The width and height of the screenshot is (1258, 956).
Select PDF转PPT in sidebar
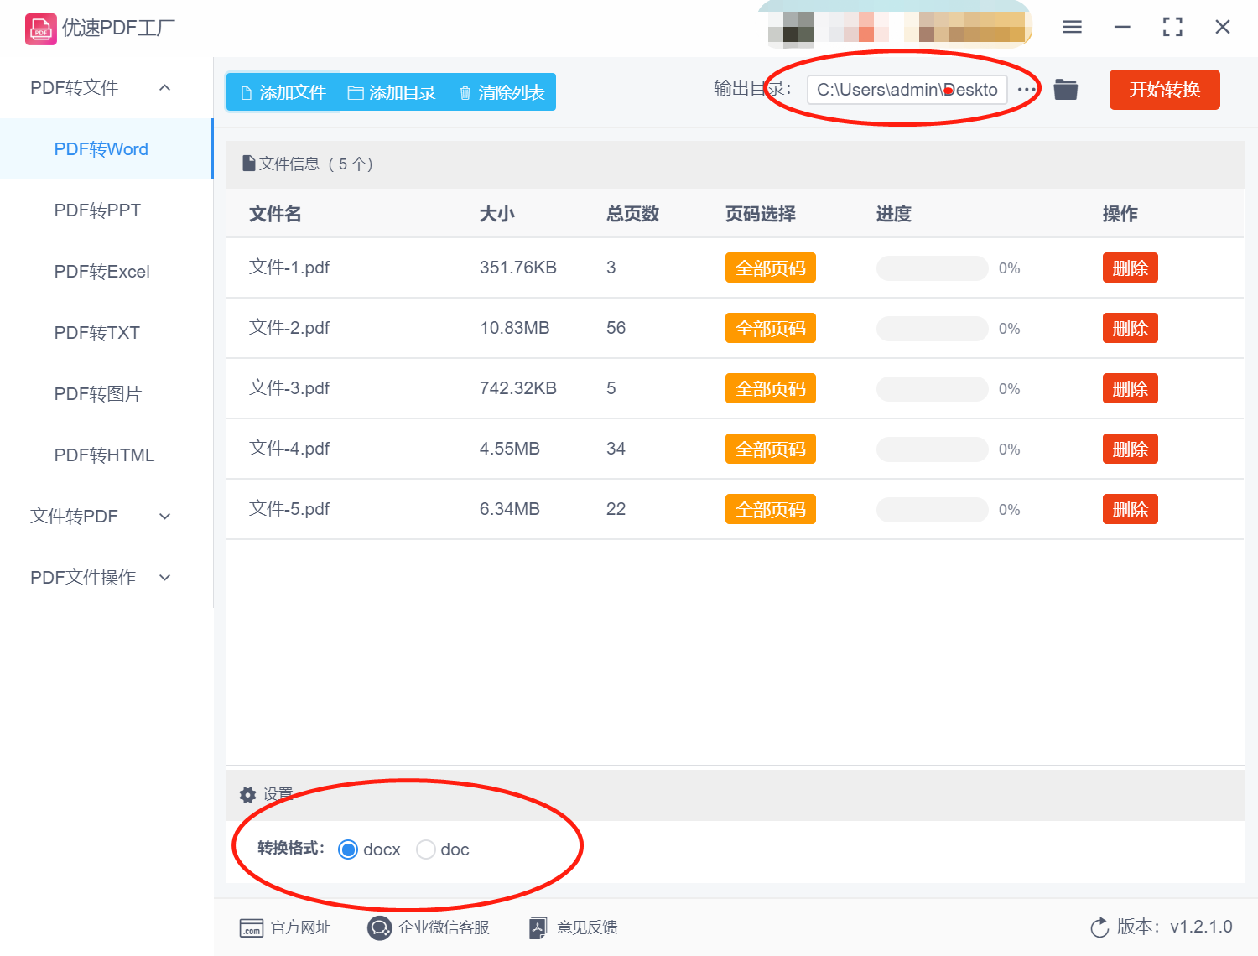106,210
